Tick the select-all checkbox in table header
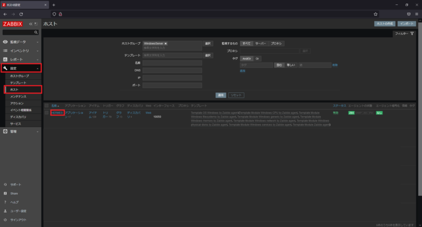Image resolution: width=422 pixels, height=227 pixels. point(47,106)
